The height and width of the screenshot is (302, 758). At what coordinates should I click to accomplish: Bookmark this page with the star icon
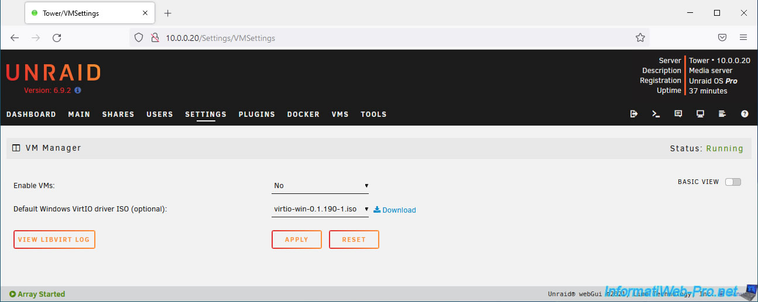640,37
